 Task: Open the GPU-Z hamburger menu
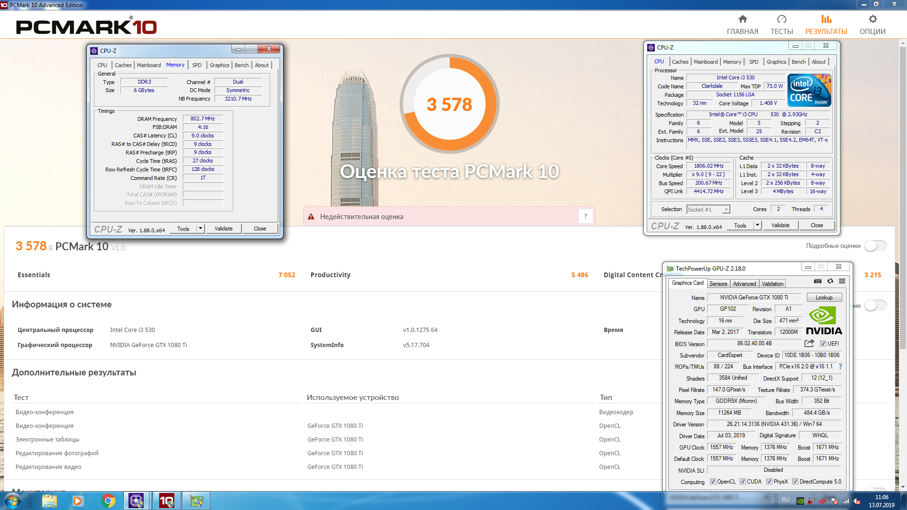(x=842, y=281)
